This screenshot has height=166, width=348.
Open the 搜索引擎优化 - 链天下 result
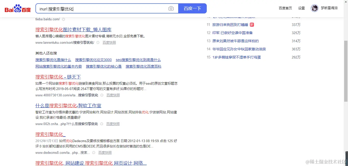[58, 77]
